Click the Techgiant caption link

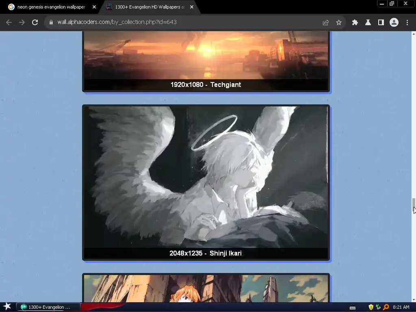point(225,84)
